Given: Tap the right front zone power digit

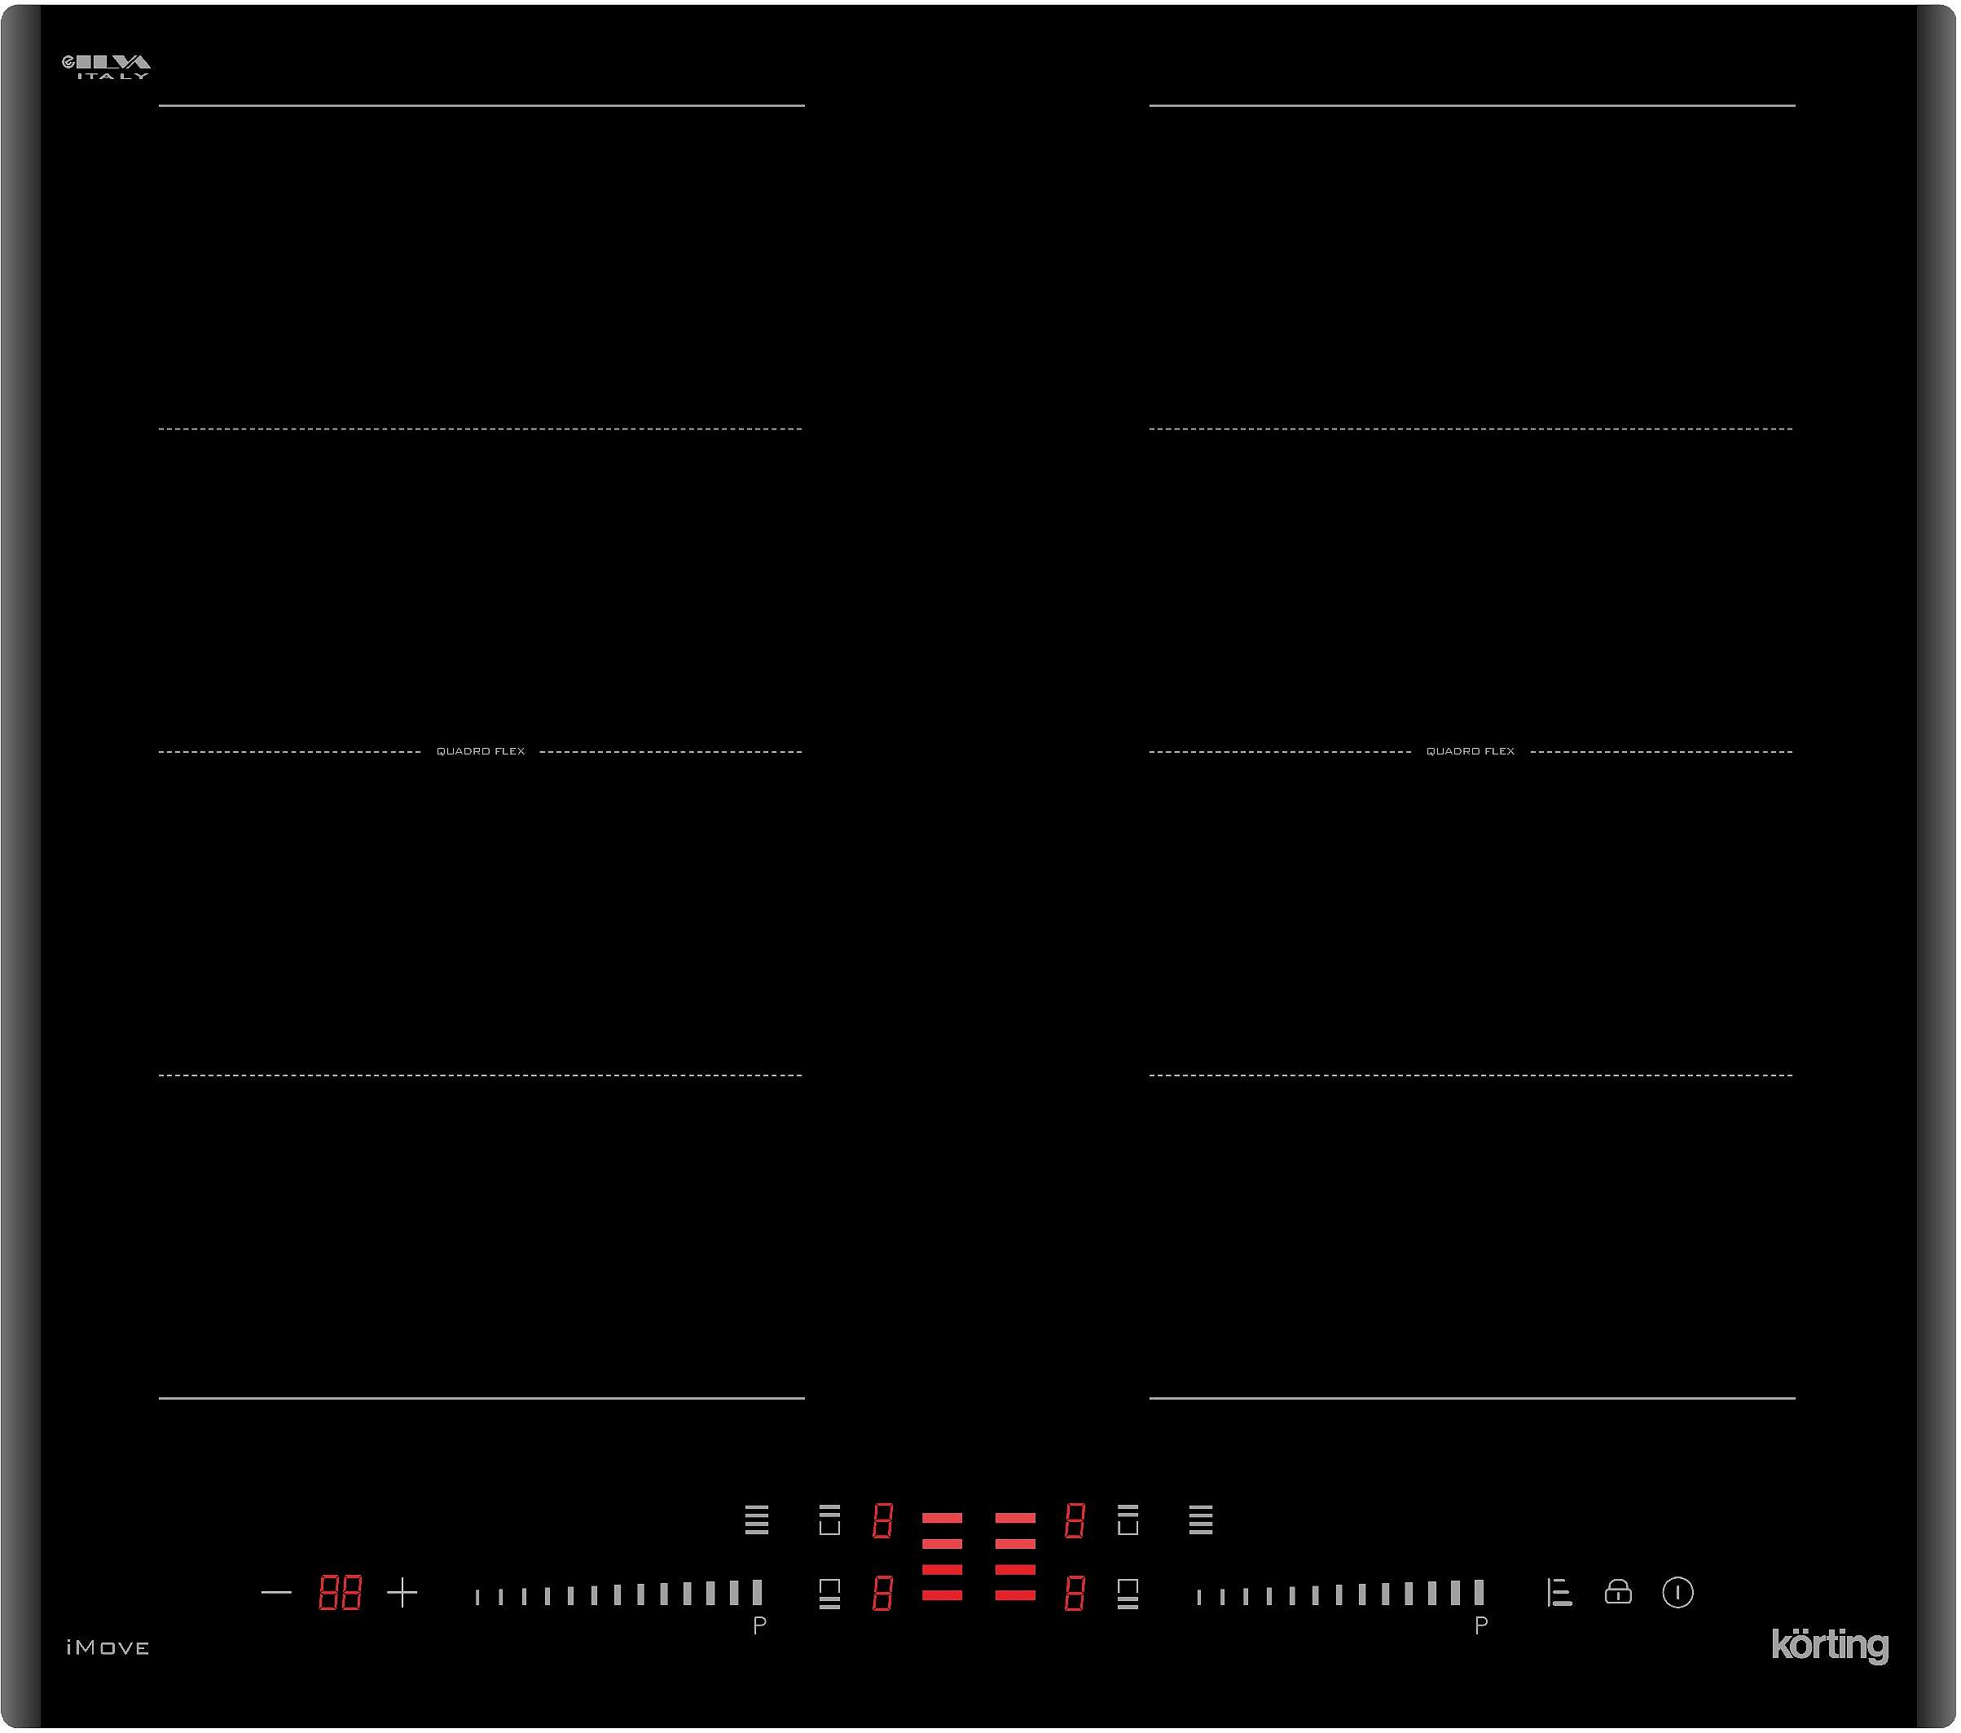Looking at the screenshot, I should tap(1075, 1594).
